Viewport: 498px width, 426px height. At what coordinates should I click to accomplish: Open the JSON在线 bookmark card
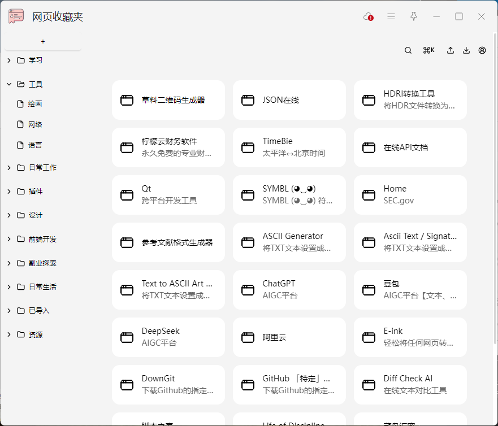point(289,100)
